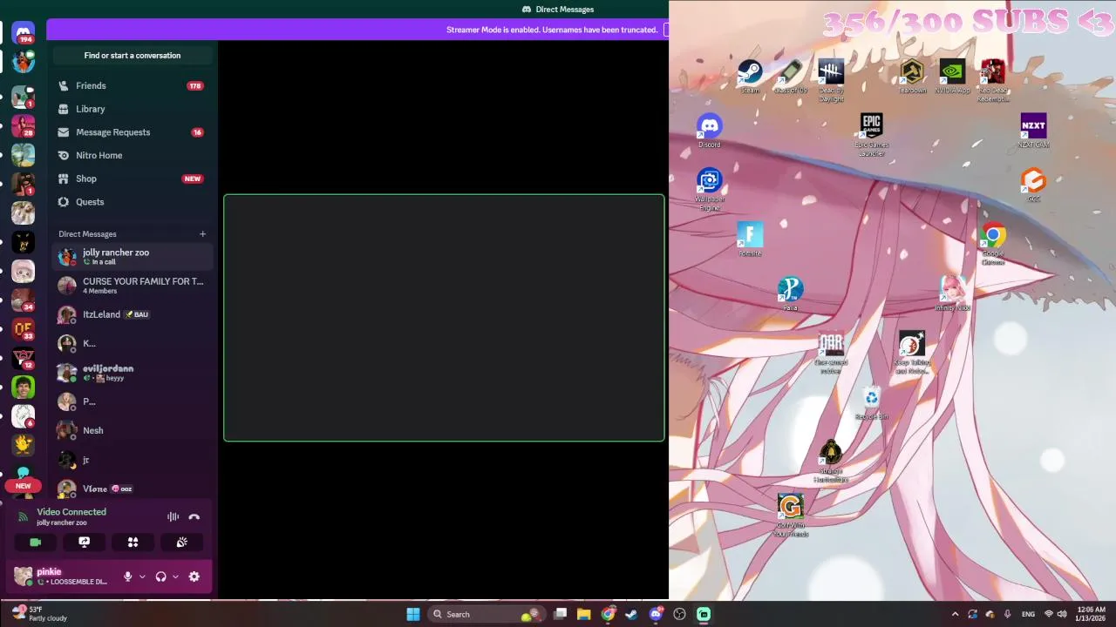Image resolution: width=1116 pixels, height=627 pixels.
Task: Open the Discord Shop
Action: point(133,179)
